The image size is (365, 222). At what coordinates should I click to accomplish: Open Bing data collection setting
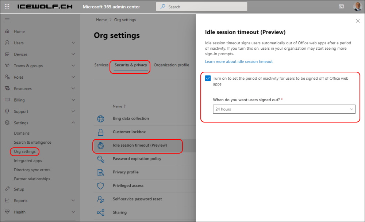point(131,118)
